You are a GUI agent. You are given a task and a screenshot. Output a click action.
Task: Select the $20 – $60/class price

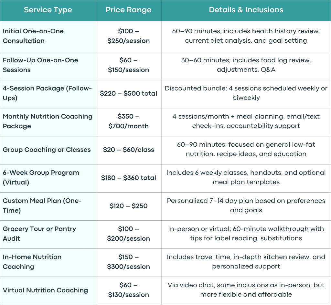(129, 150)
